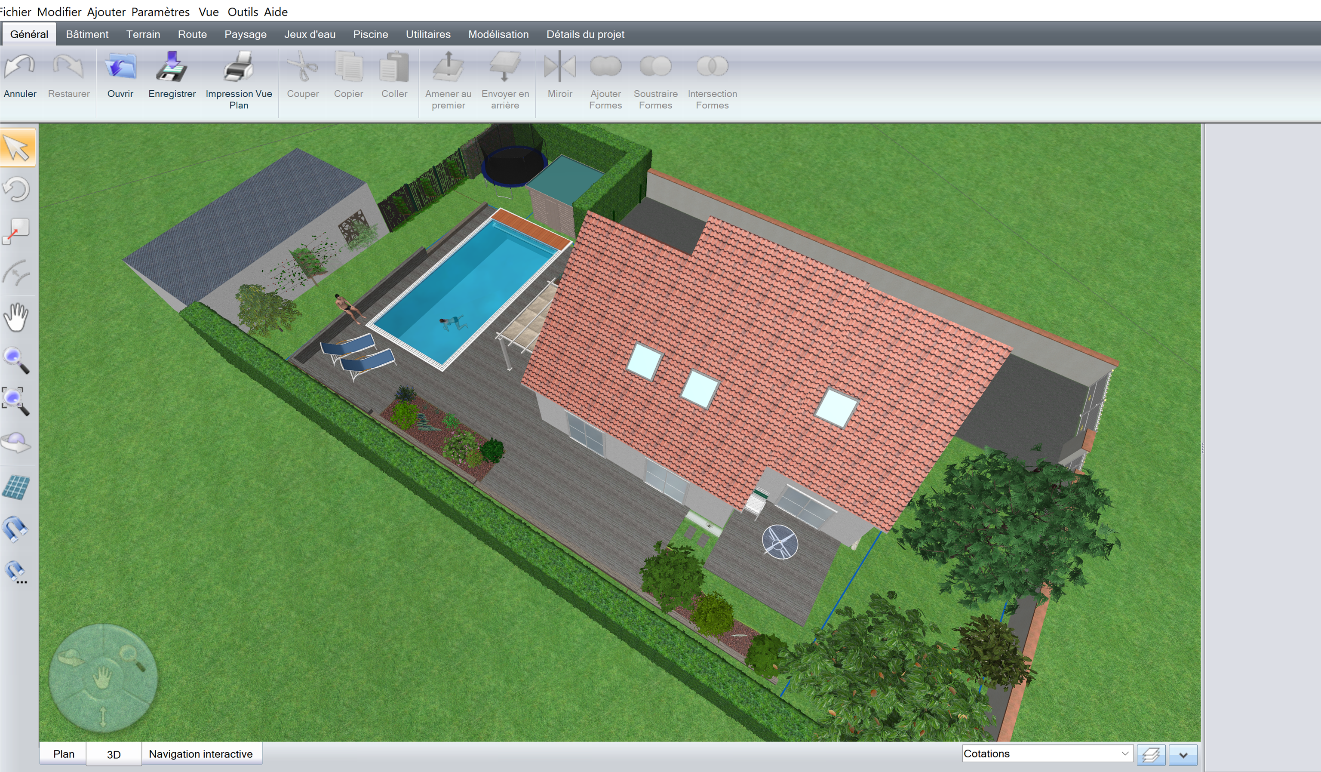Activate the pan hand tool
The width and height of the screenshot is (1321, 772).
coord(16,317)
